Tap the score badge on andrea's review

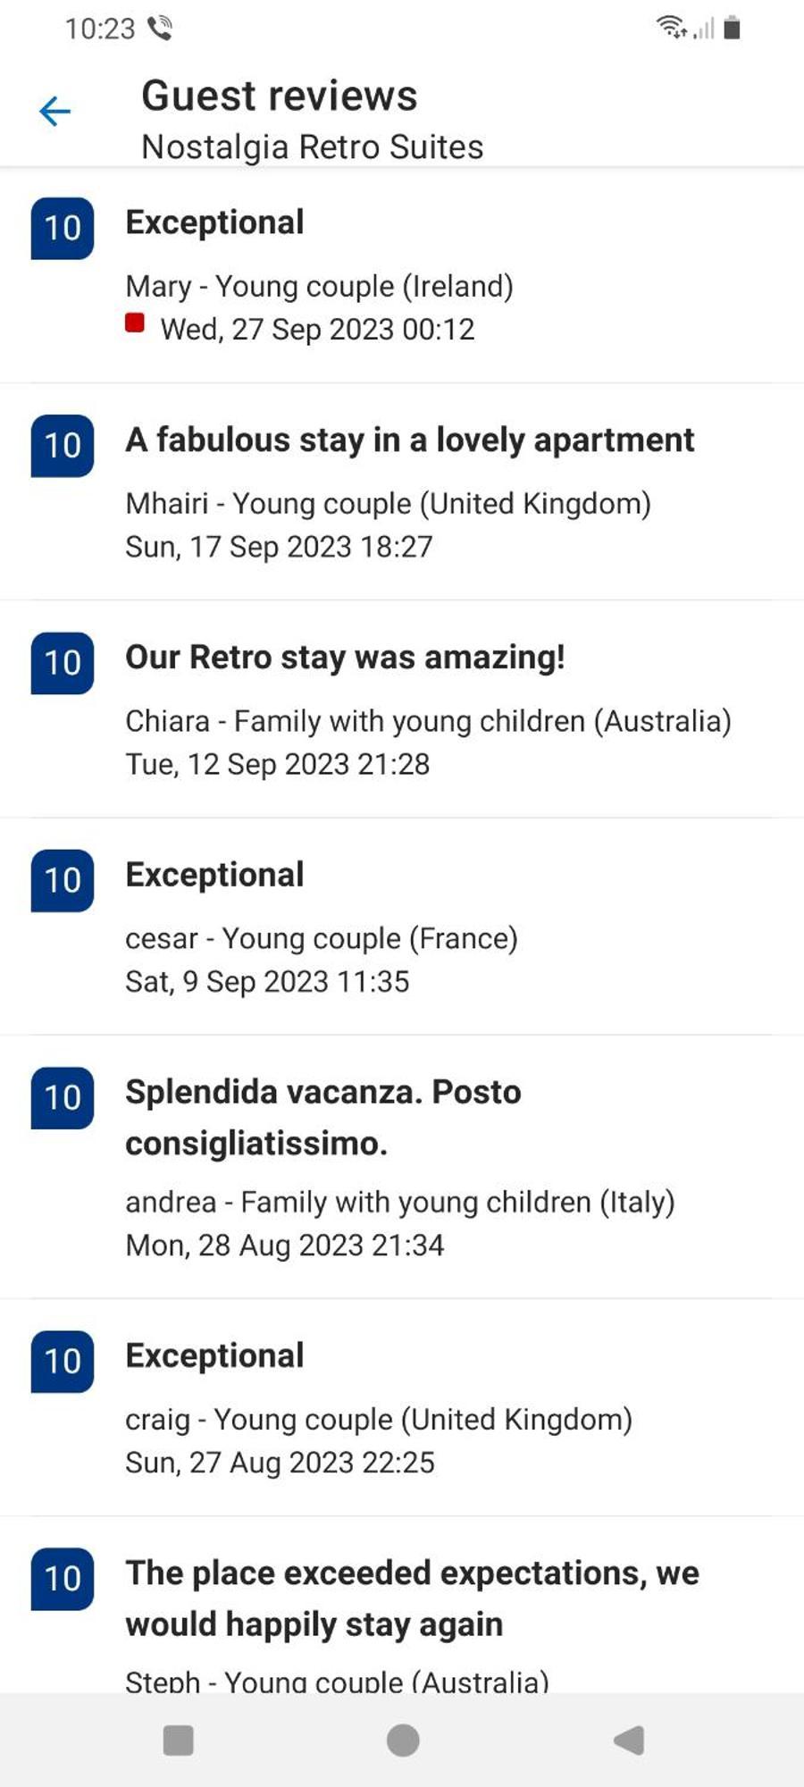(63, 1097)
